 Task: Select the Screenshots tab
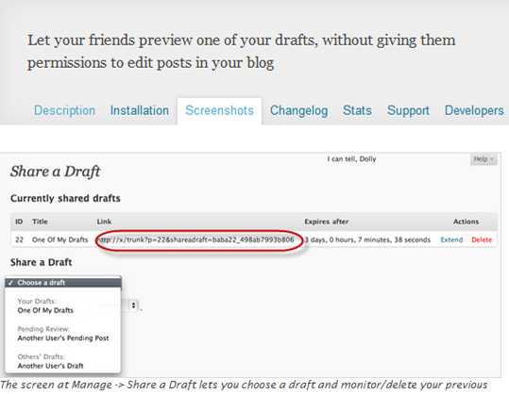219,111
